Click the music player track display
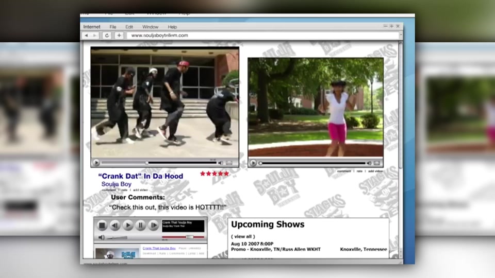 (183, 225)
